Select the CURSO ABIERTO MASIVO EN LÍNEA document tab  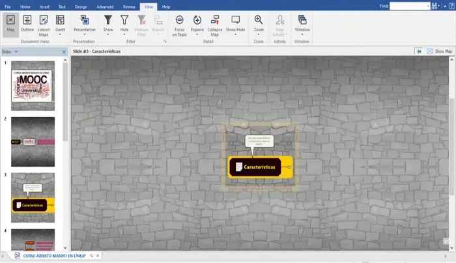click(x=54, y=256)
